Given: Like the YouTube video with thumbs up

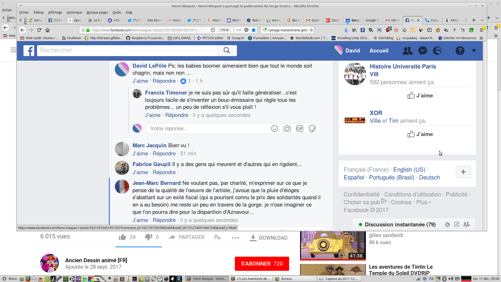Looking at the screenshot, I should pyautogui.click(x=123, y=237).
